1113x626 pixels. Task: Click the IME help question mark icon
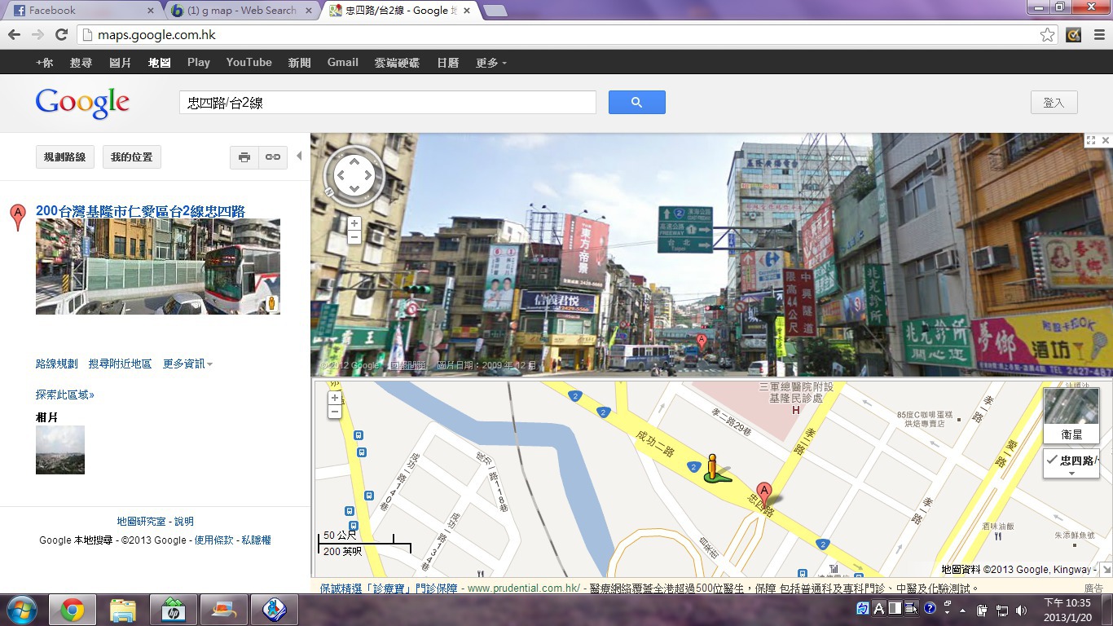[929, 608]
